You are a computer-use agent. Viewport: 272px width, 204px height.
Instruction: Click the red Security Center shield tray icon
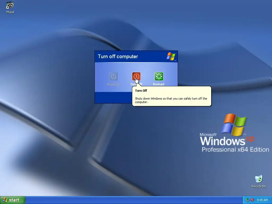(x=252, y=200)
